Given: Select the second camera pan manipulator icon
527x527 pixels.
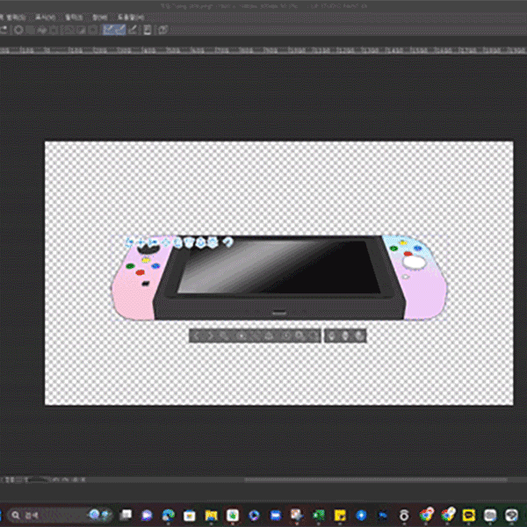Looking at the screenshot, I should (141, 242).
